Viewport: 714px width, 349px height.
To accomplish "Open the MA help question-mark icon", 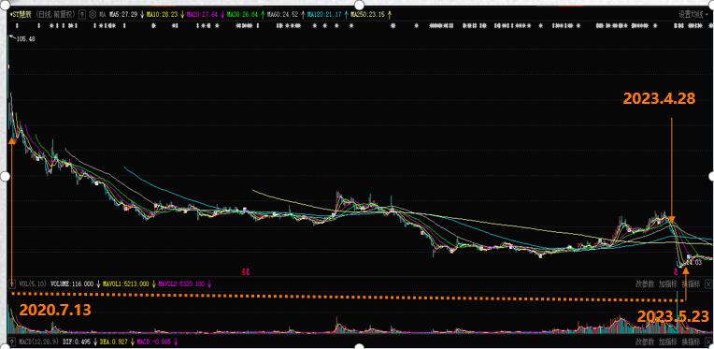I will tap(82, 15).
